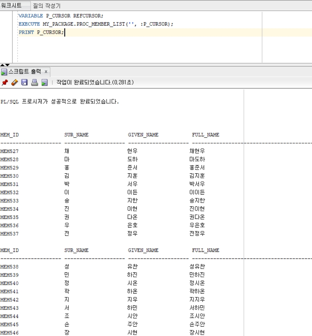Click full name 마도하
The height and width of the screenshot is (336, 312).
197,159
